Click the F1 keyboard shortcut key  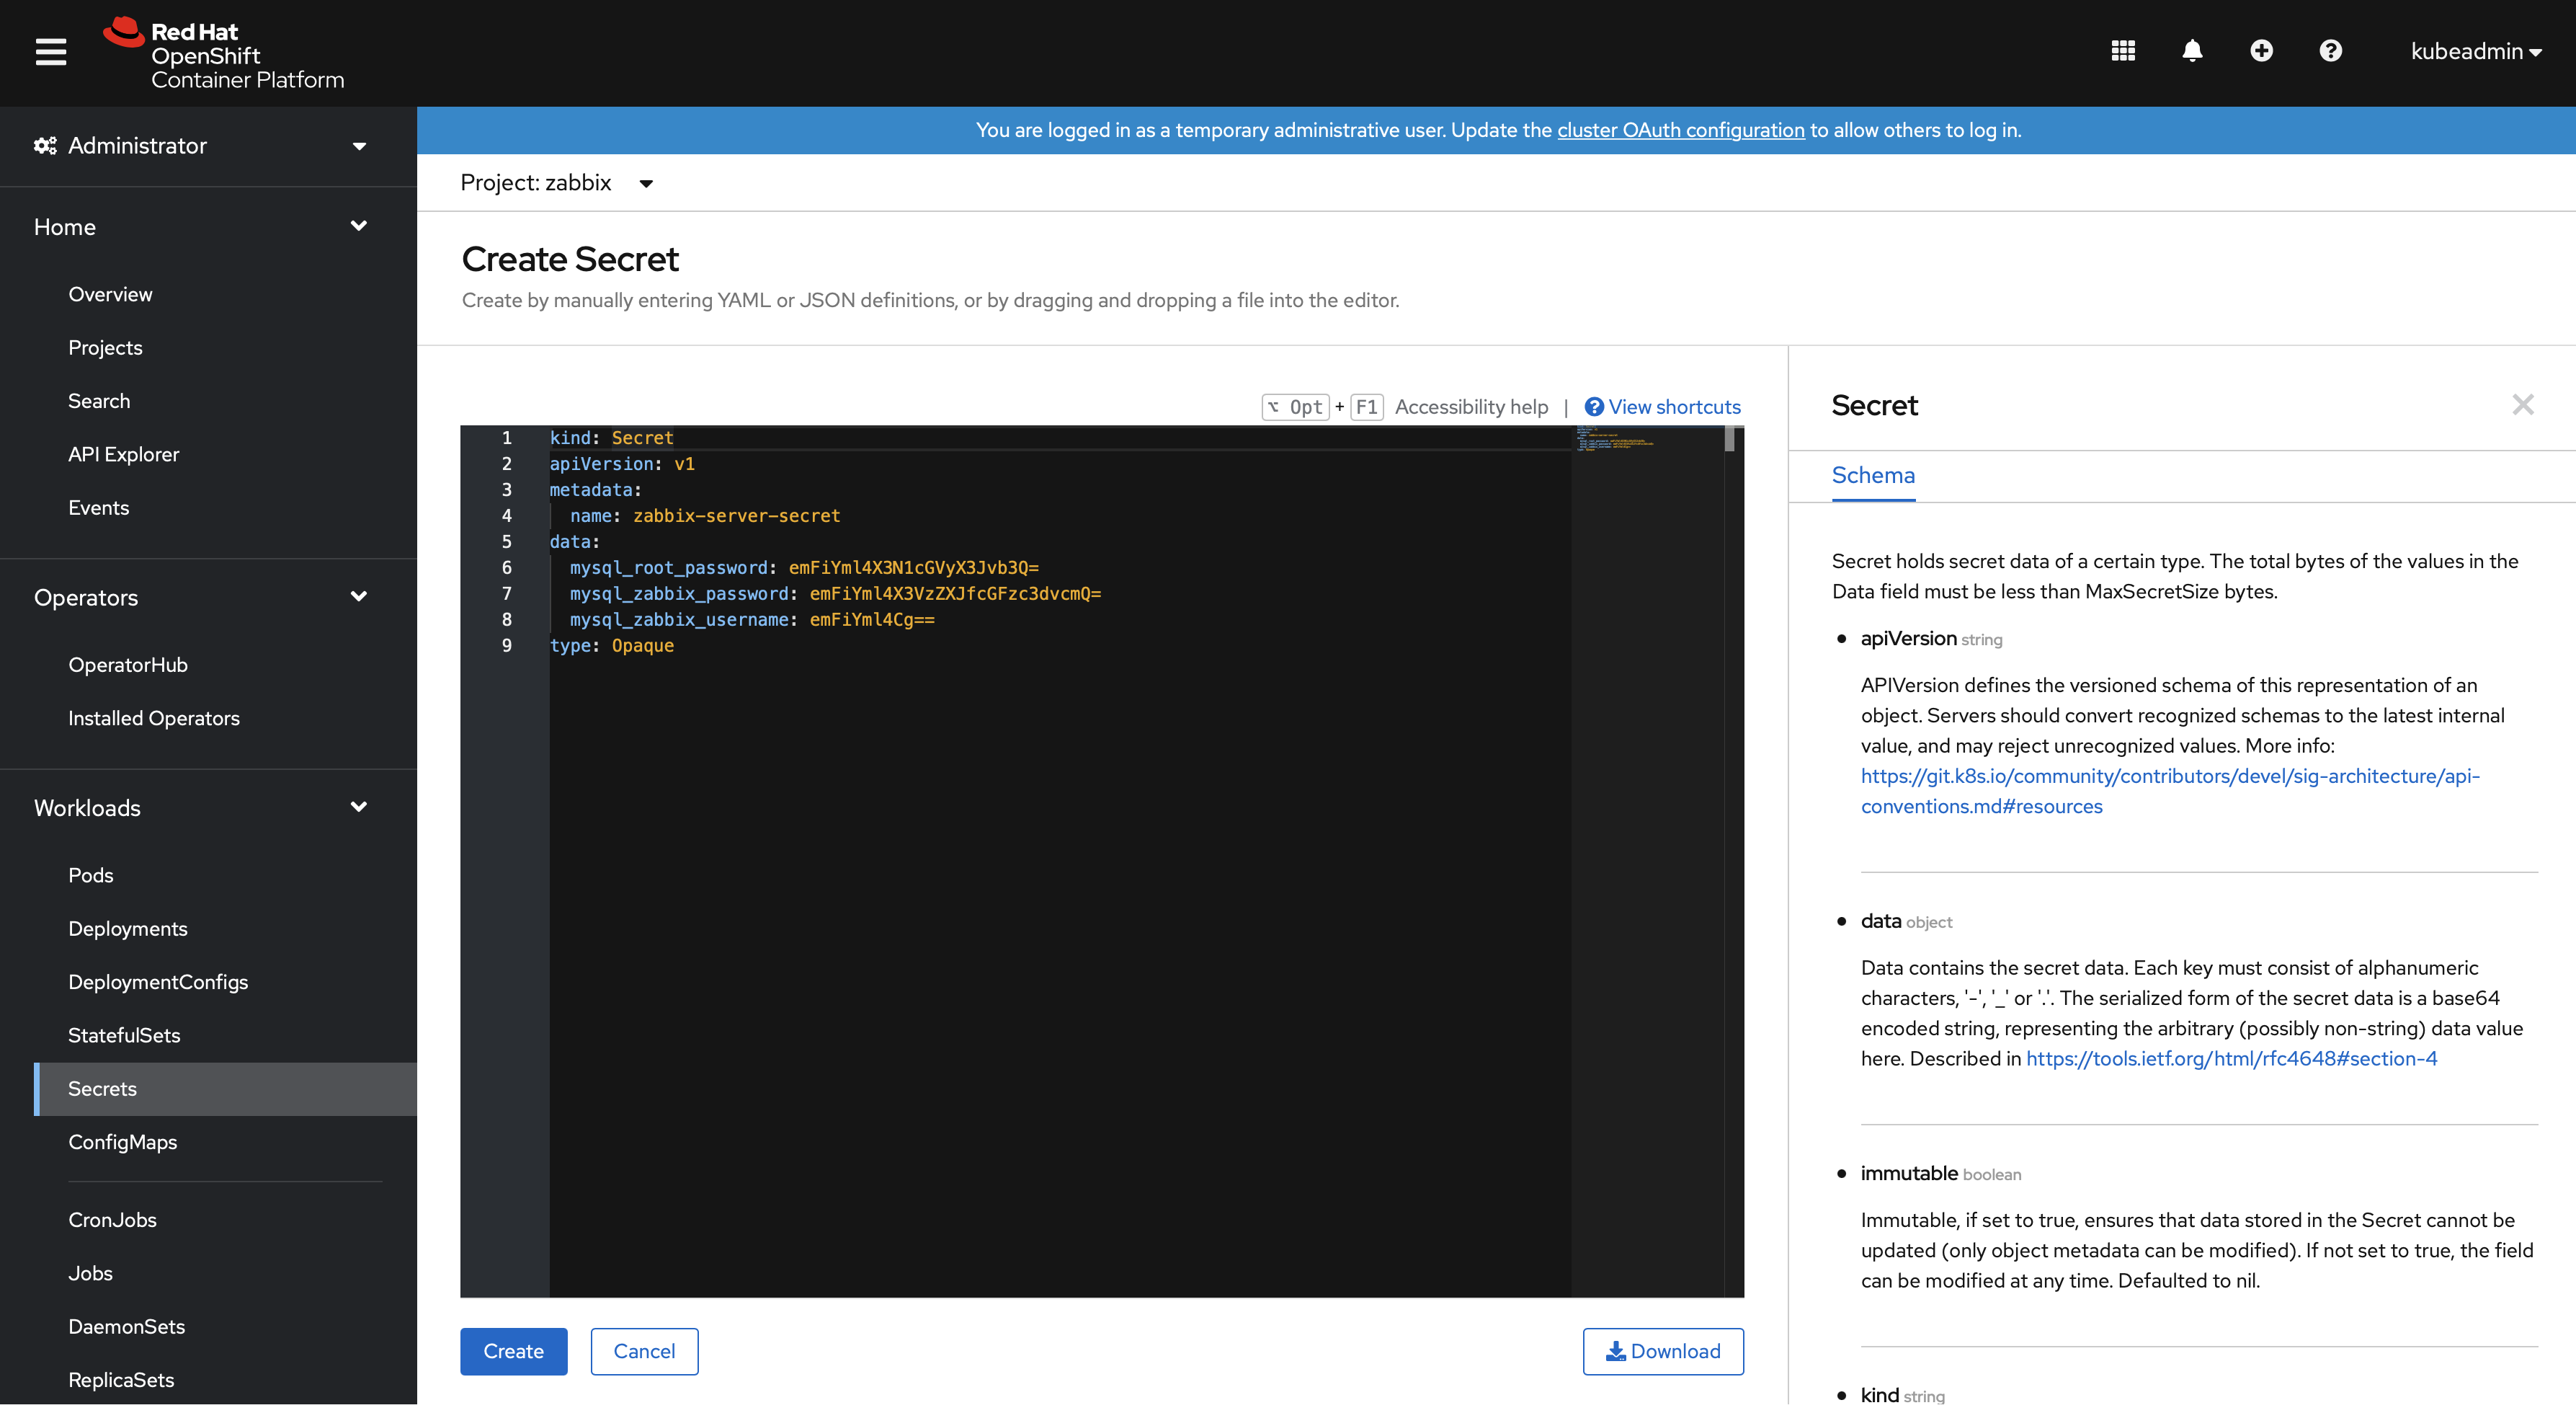point(1367,407)
